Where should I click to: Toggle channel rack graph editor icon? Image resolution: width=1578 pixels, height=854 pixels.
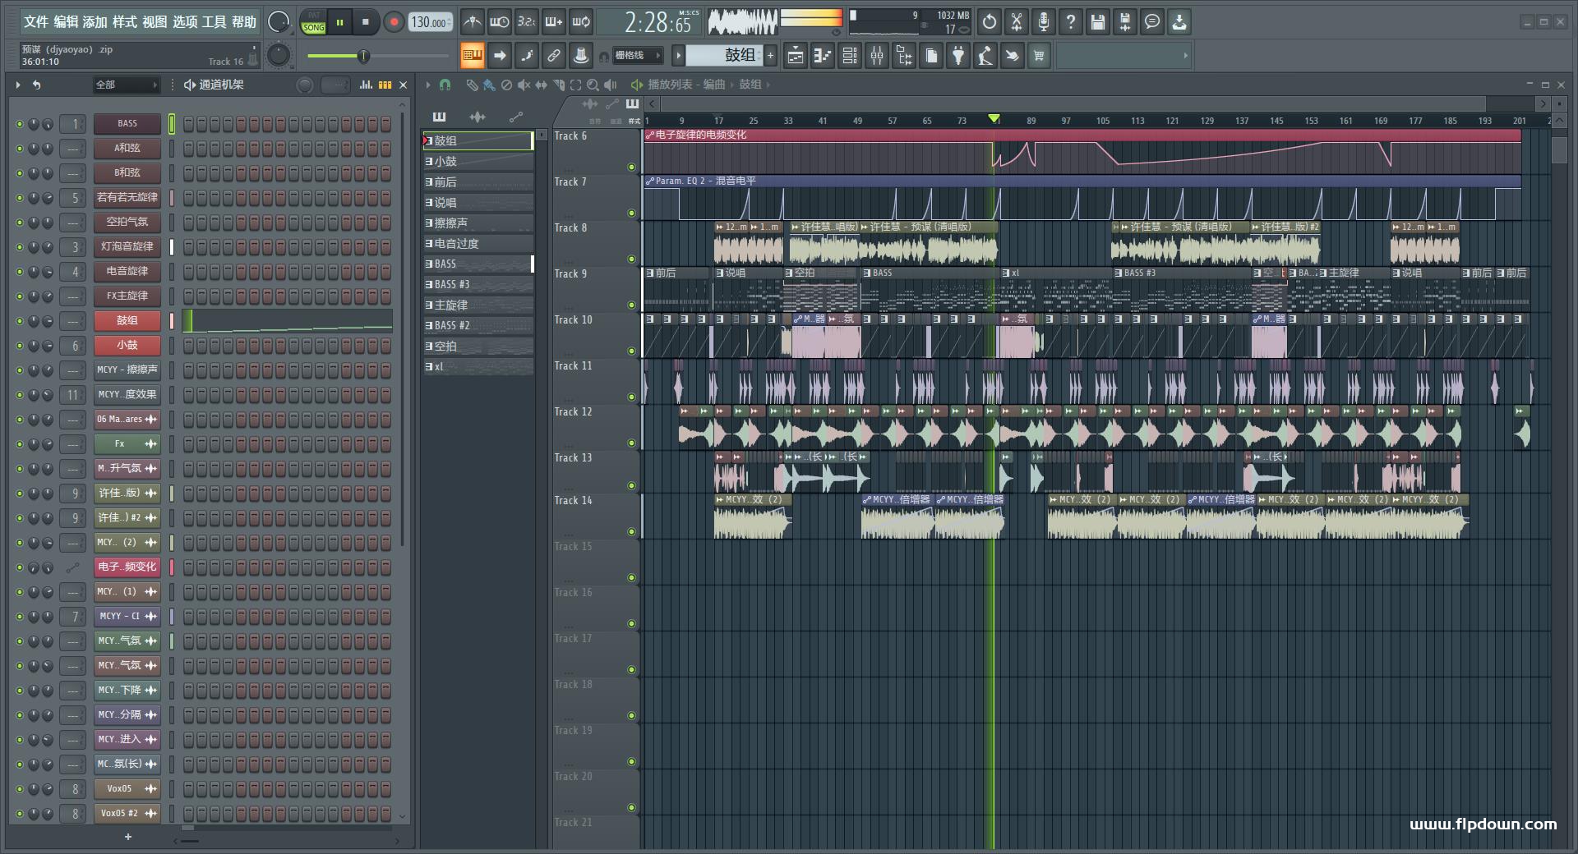pyautogui.click(x=366, y=85)
